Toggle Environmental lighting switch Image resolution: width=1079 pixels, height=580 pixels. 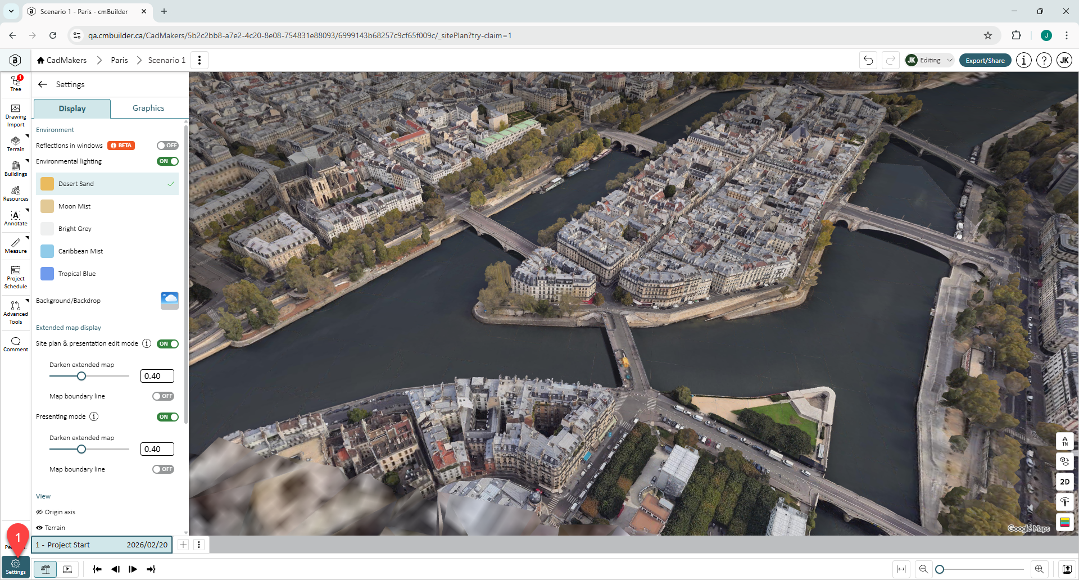(167, 161)
